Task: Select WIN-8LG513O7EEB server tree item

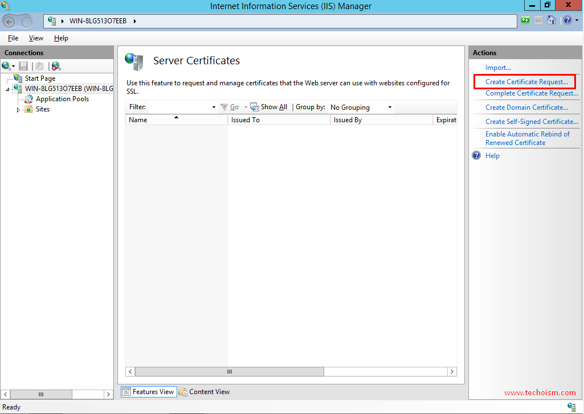Action: pos(69,89)
